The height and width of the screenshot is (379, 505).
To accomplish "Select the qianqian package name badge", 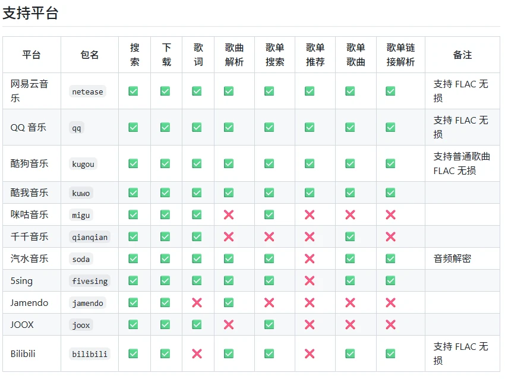I will (89, 236).
